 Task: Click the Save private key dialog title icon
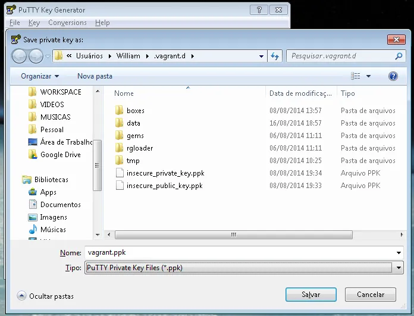tap(15, 40)
